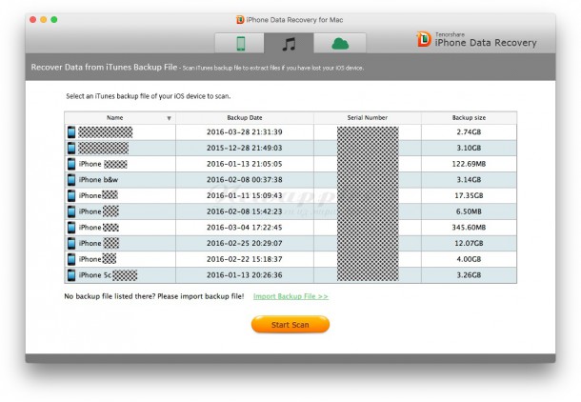Viewport: 581px width, 402px height.
Task: Click the green window zoom button
Action: 54,19
